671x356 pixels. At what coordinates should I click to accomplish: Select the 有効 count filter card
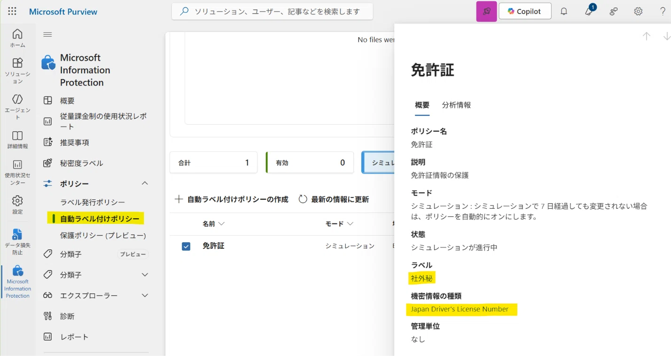click(310, 163)
